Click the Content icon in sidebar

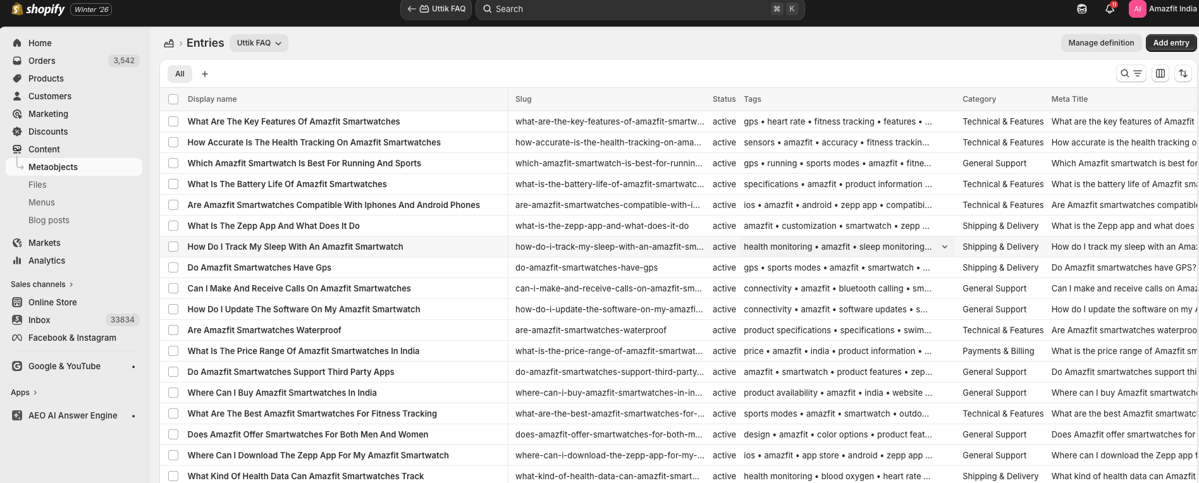pos(17,149)
